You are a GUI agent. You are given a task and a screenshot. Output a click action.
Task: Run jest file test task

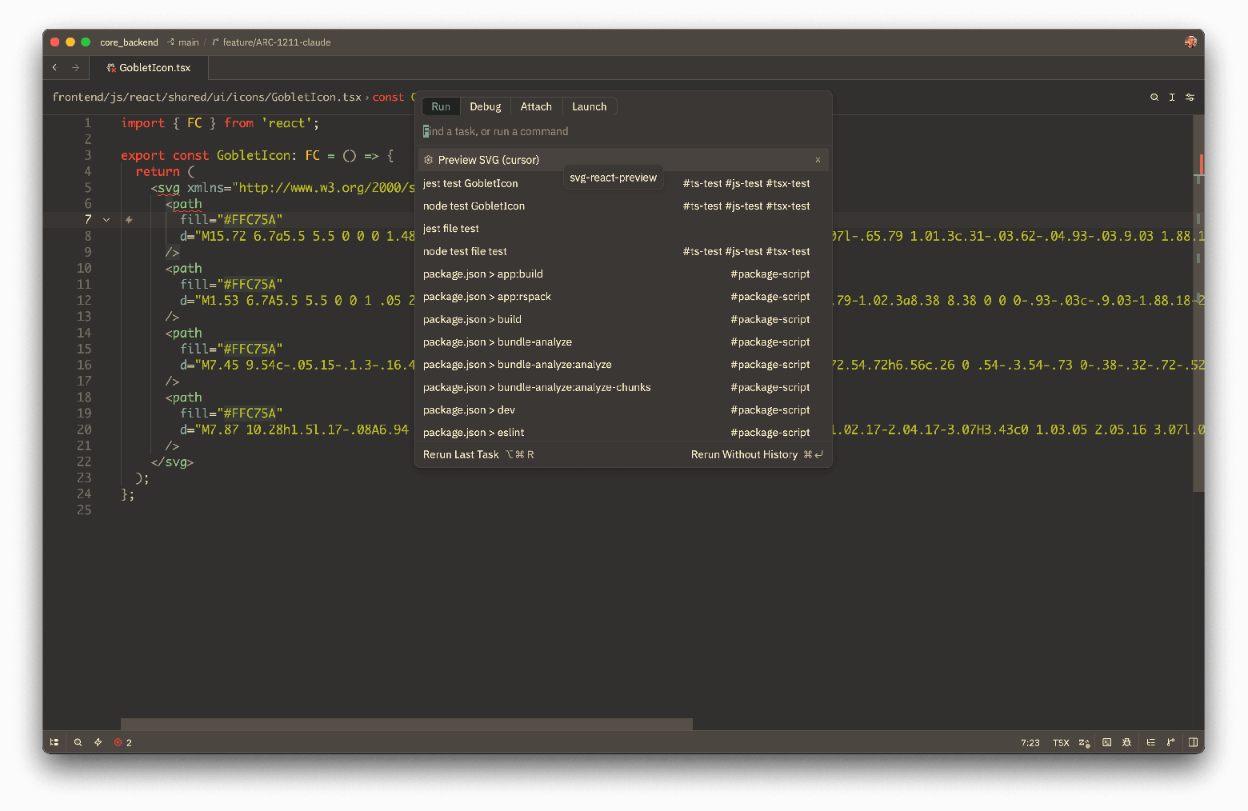[623, 229]
